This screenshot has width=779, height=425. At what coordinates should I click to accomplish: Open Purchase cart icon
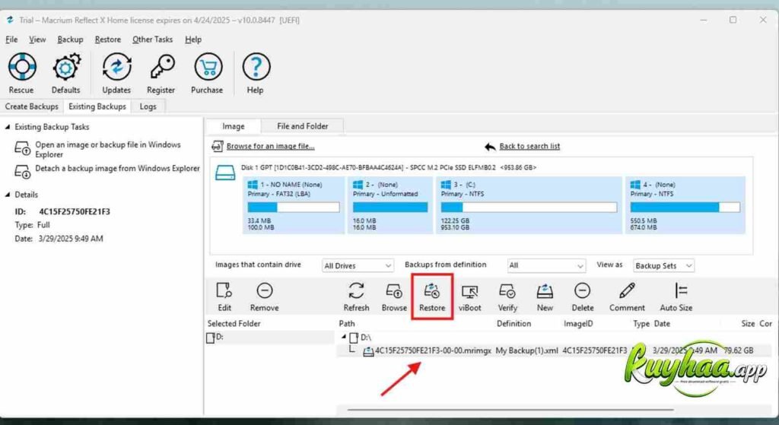(x=207, y=74)
